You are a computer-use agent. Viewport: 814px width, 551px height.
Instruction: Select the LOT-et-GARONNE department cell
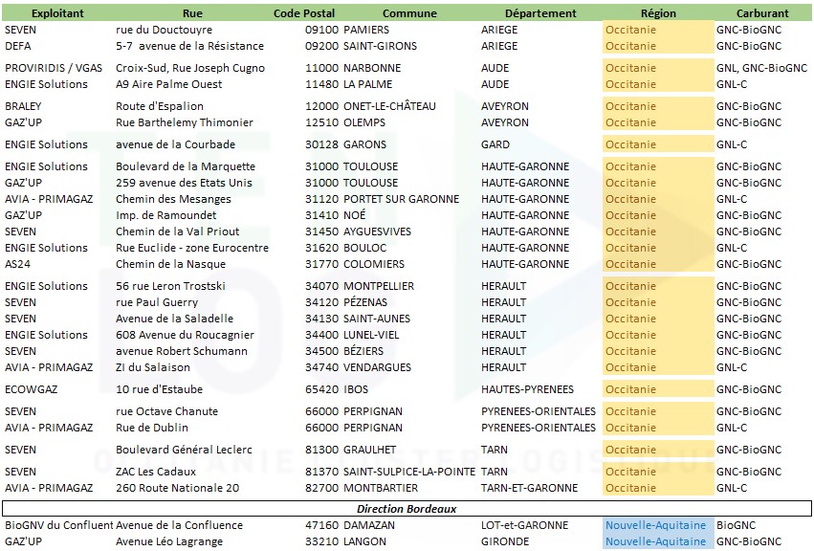pyautogui.click(x=524, y=525)
